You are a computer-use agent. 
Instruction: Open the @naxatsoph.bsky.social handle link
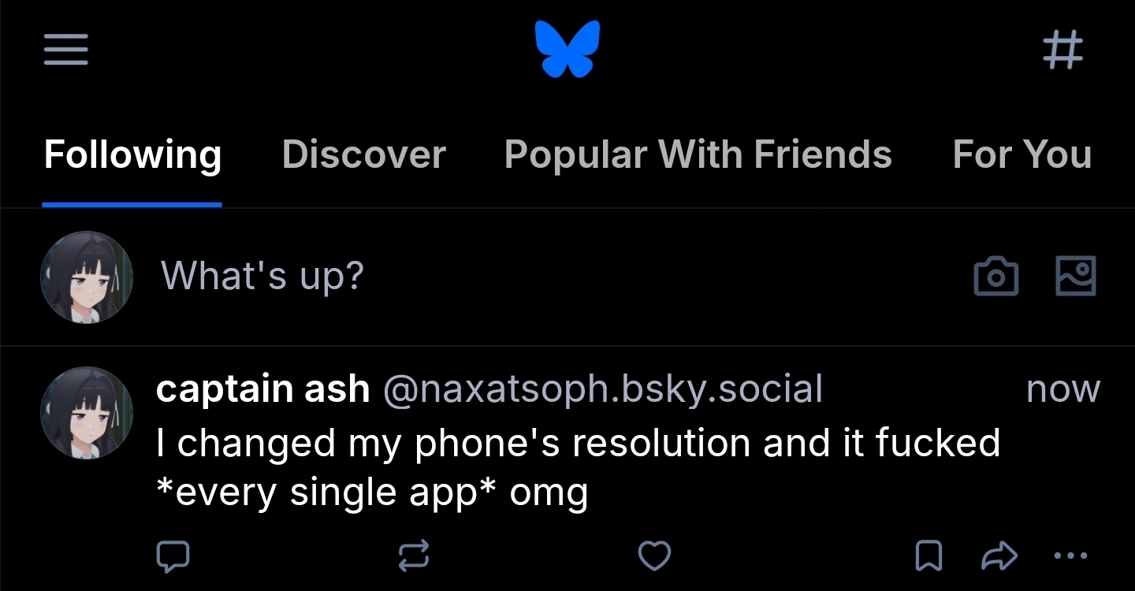[x=603, y=389]
